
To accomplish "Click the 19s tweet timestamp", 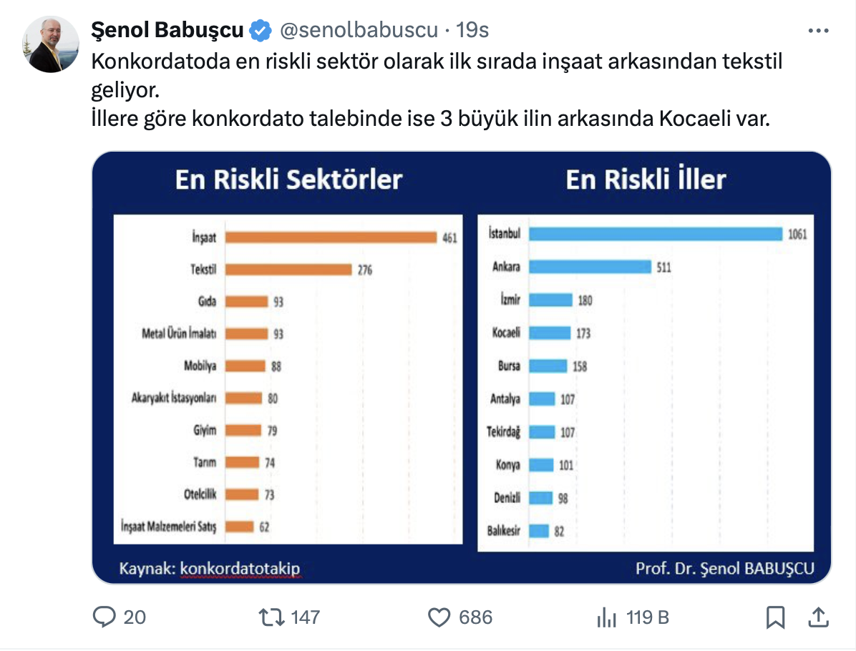I will (x=472, y=30).
